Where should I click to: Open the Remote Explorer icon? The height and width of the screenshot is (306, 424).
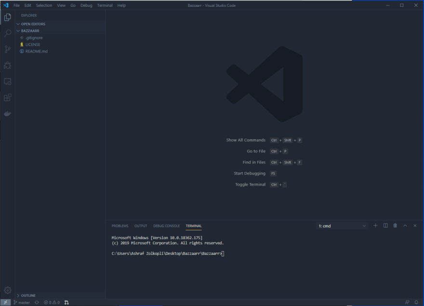tap(8, 81)
